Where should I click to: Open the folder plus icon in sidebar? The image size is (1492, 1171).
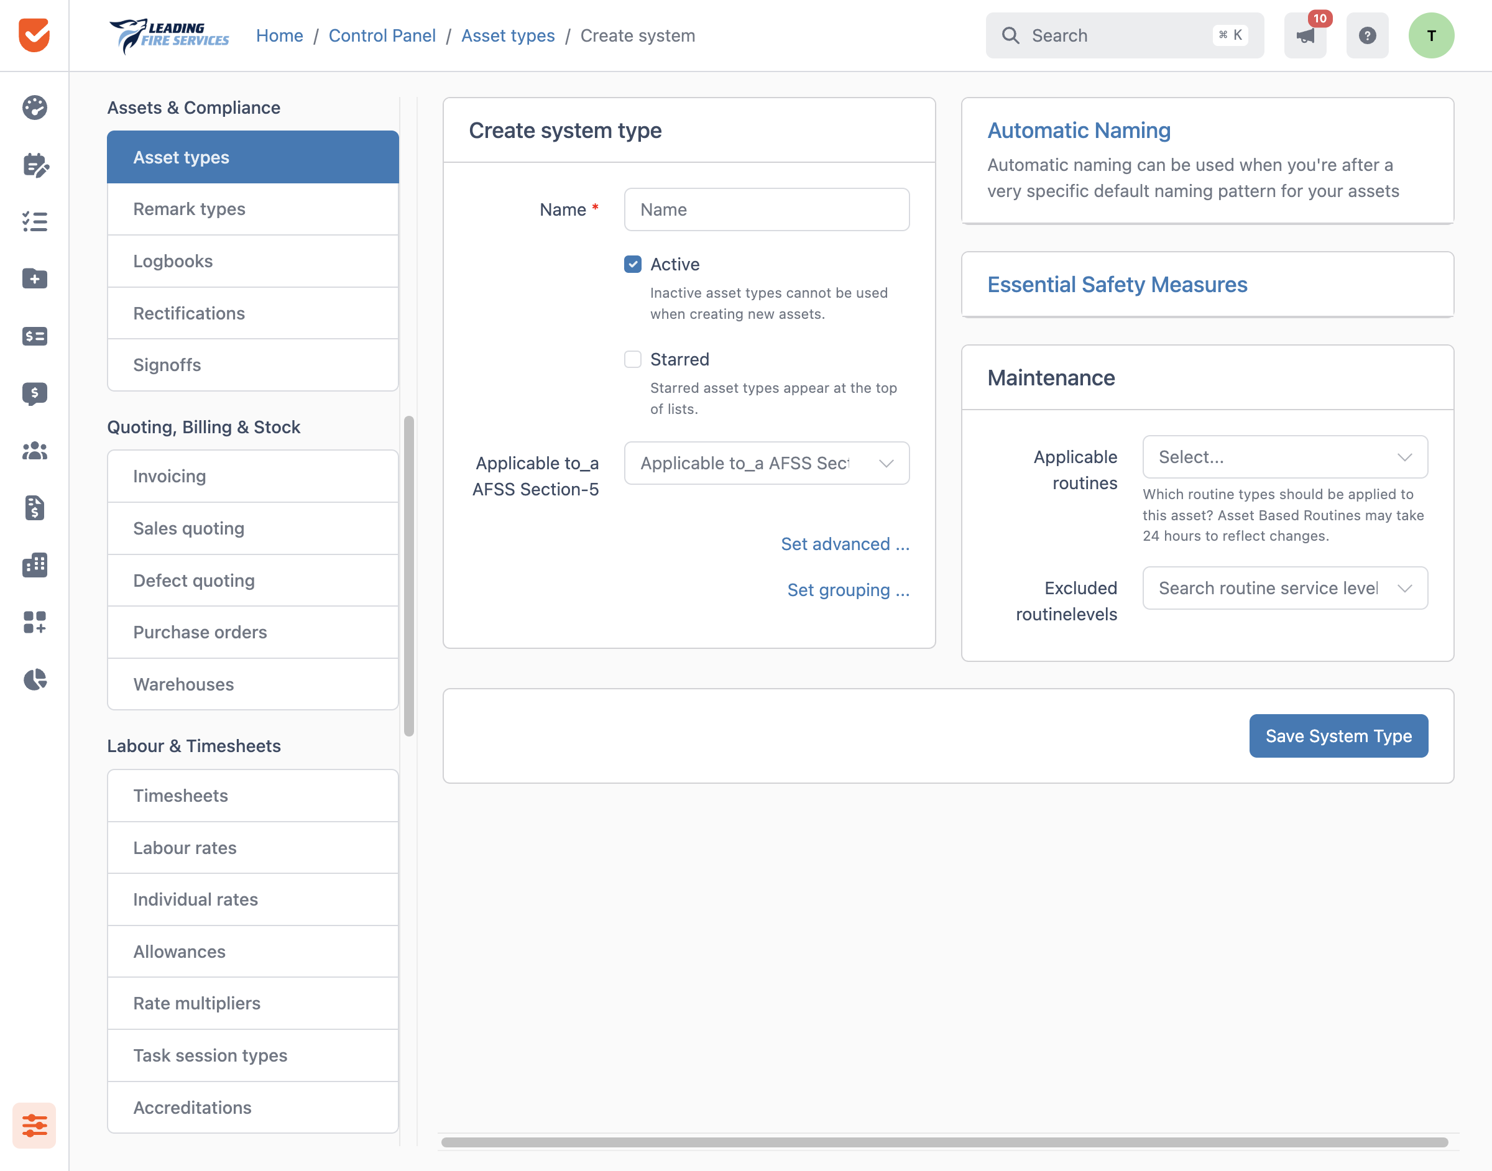click(34, 279)
